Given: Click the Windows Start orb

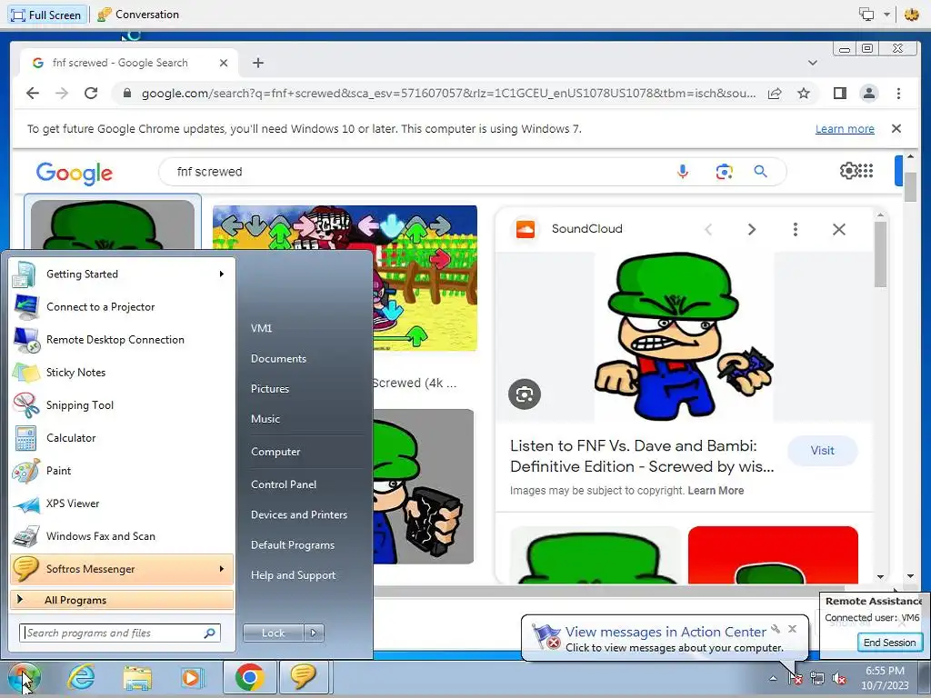Looking at the screenshot, I should (x=24, y=678).
